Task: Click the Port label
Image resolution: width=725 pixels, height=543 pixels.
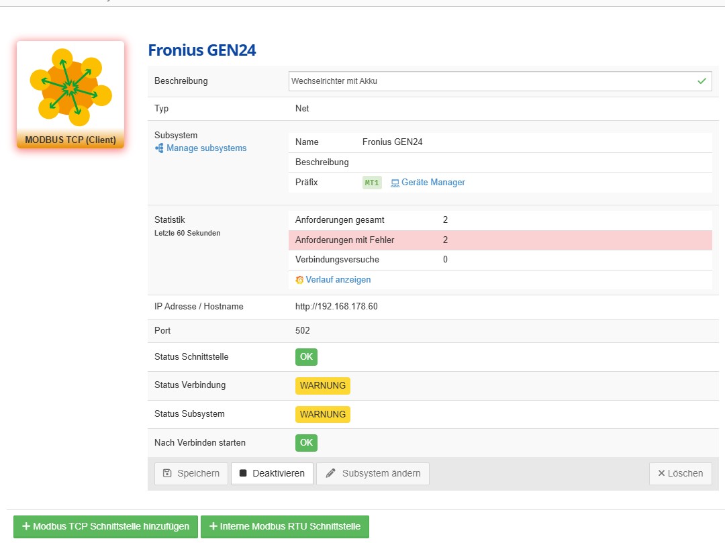Action: [162, 331]
